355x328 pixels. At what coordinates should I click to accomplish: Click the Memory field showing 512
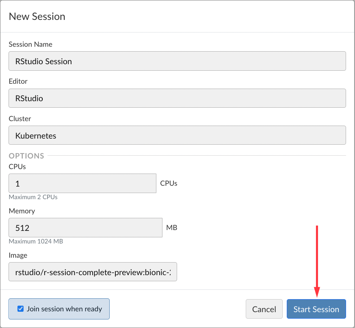tap(85, 228)
